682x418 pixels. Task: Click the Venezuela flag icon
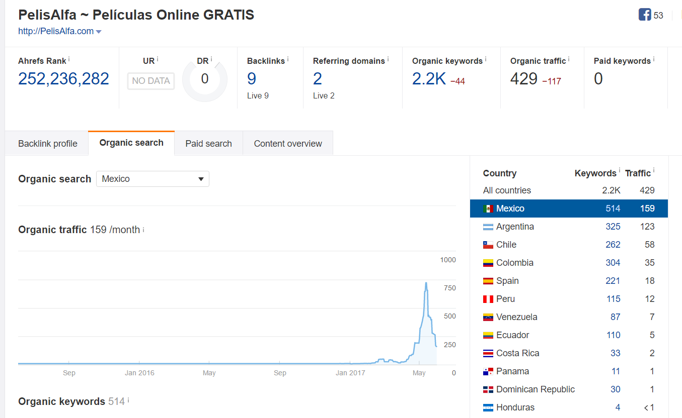coord(488,317)
